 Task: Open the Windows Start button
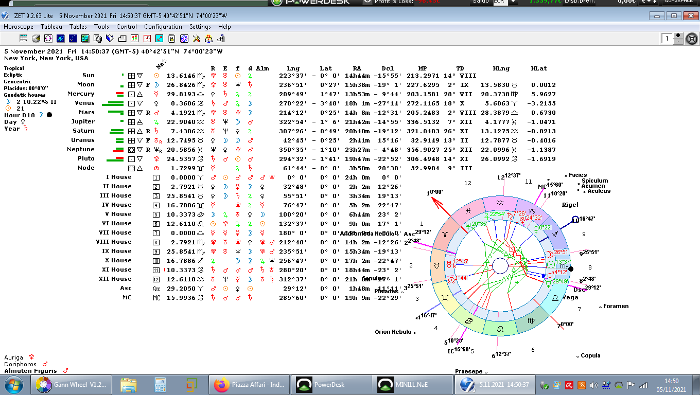13,385
